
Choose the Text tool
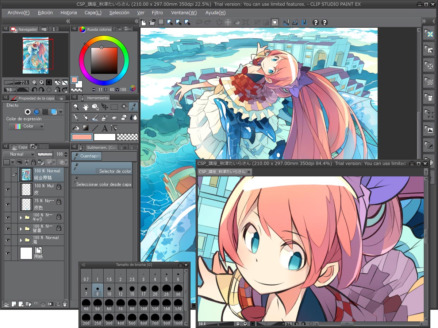coord(105,128)
